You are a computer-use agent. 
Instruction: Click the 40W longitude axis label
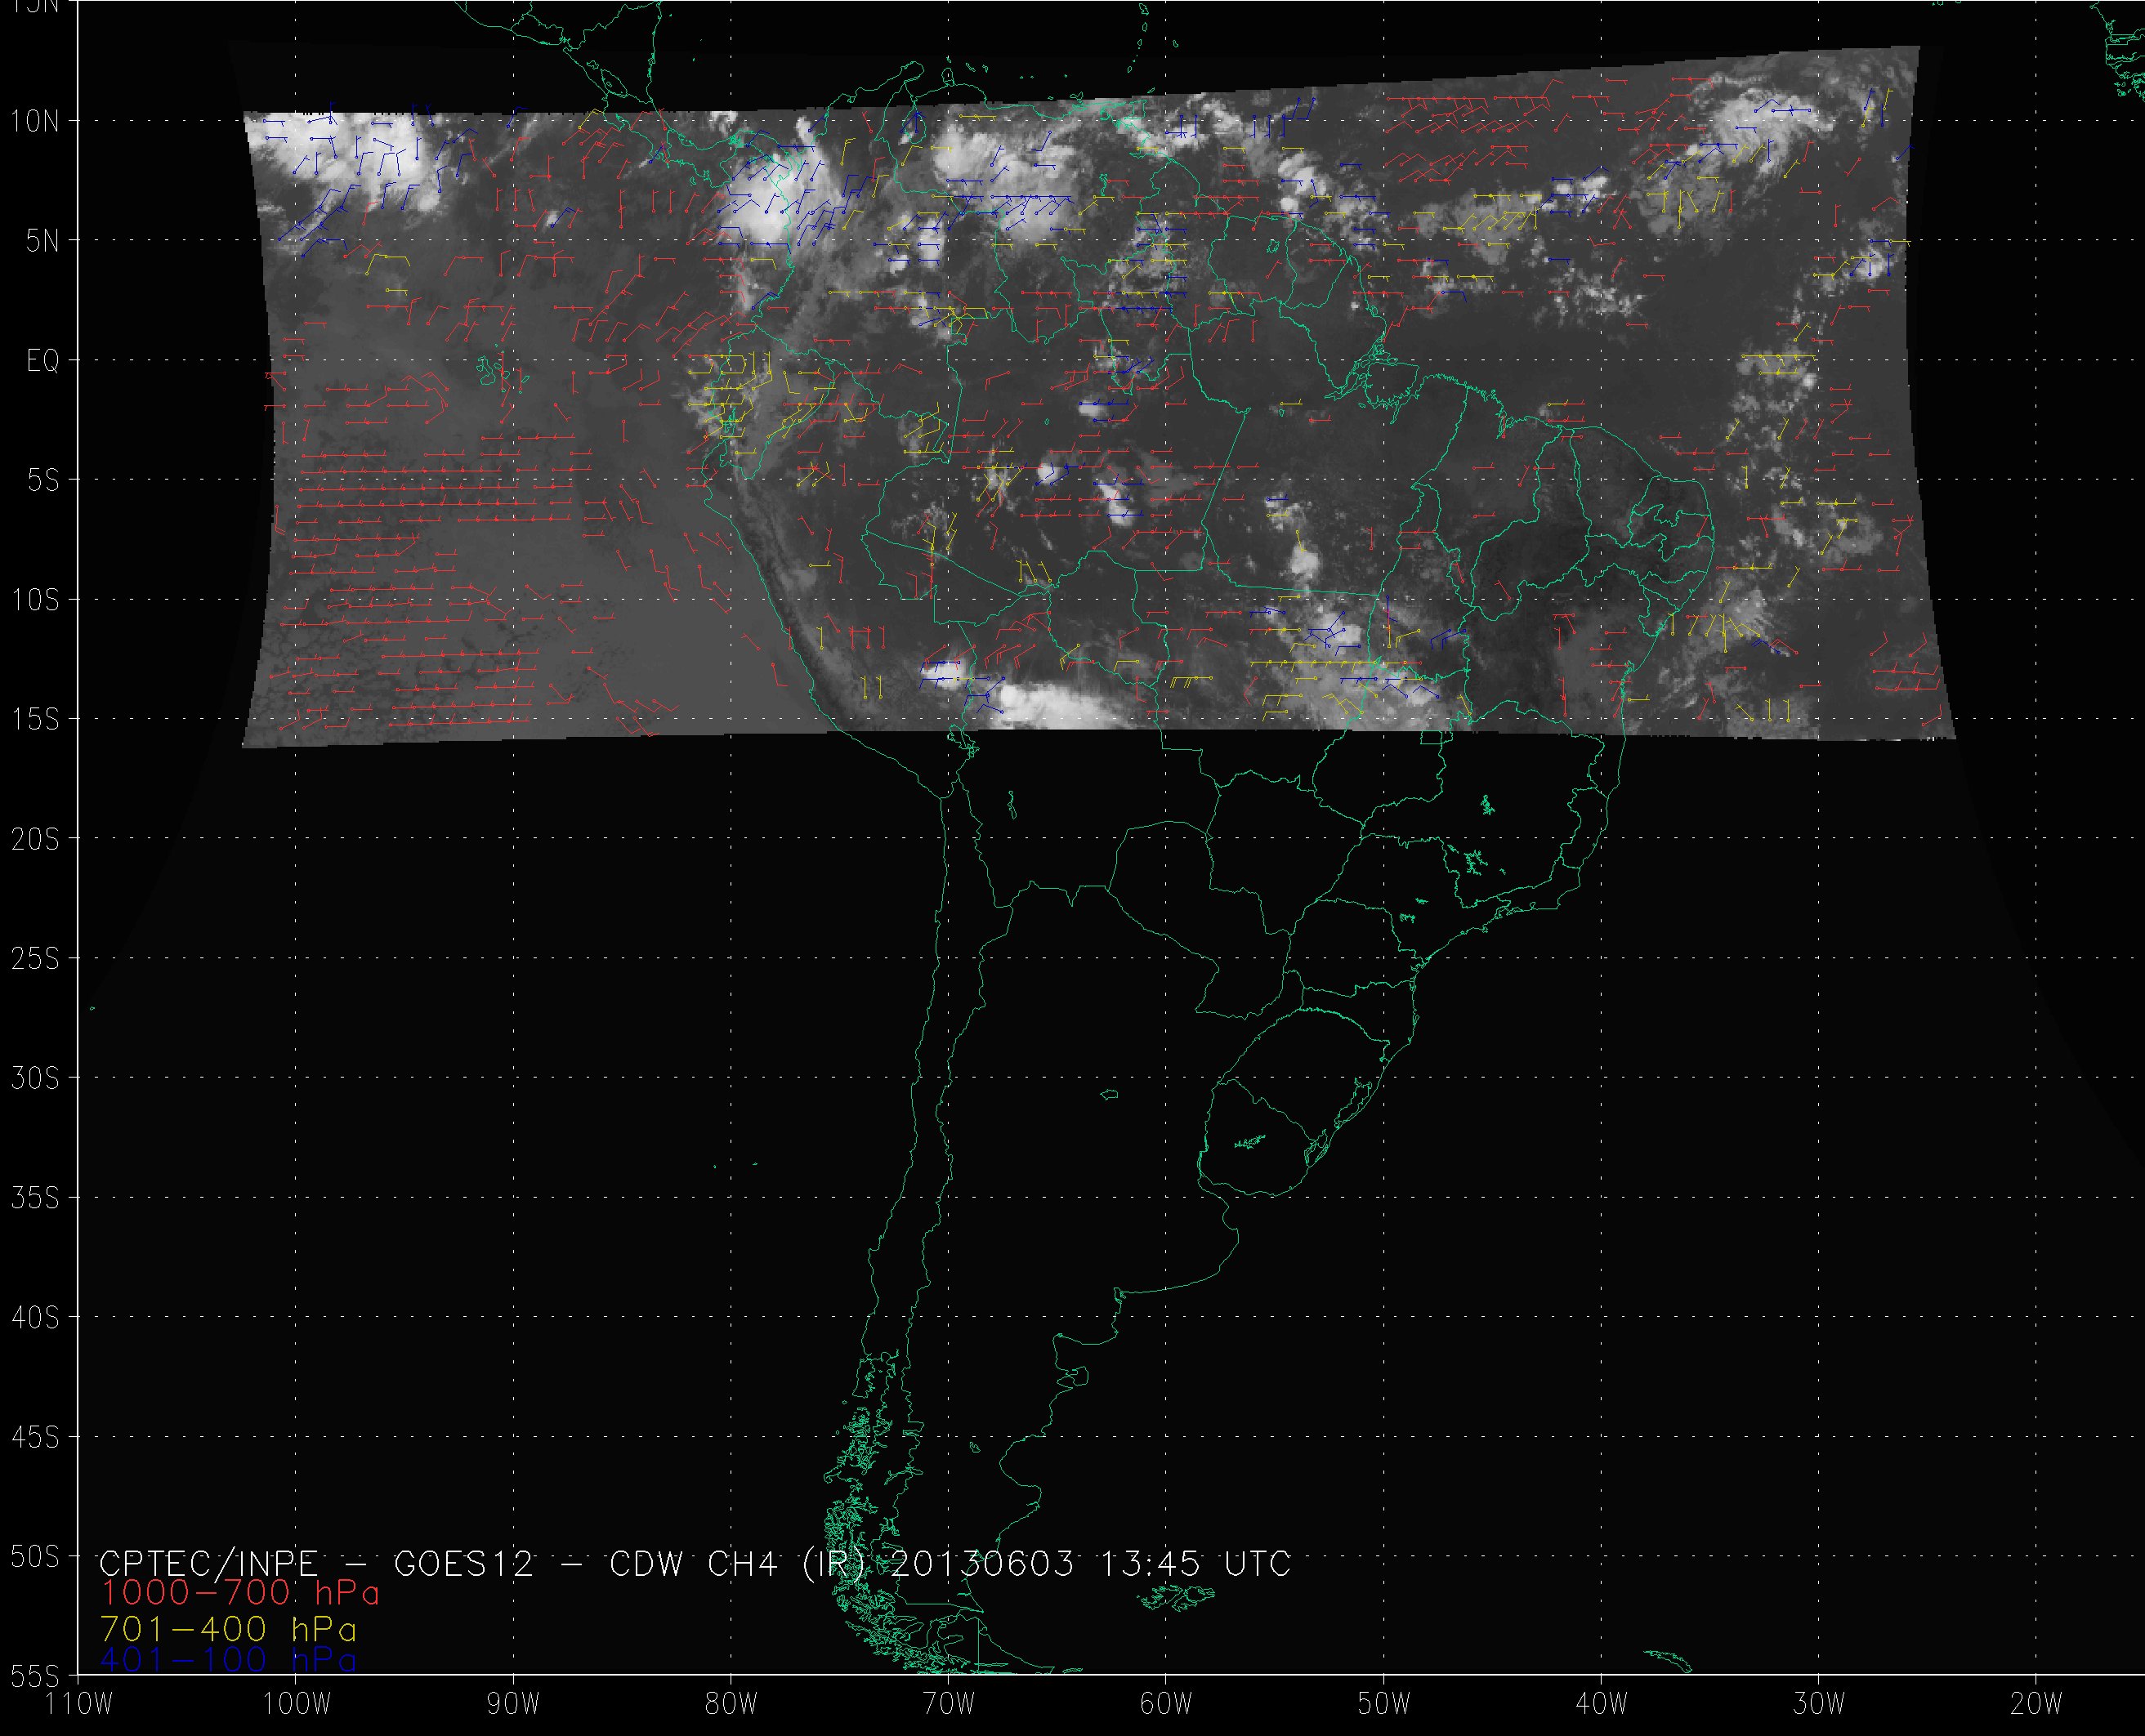(1601, 1703)
